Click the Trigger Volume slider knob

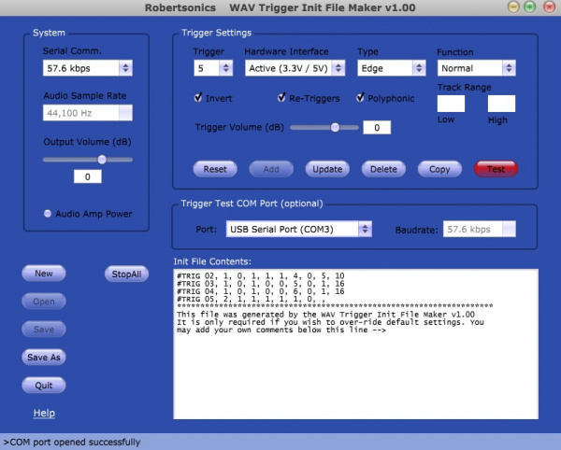(335, 127)
